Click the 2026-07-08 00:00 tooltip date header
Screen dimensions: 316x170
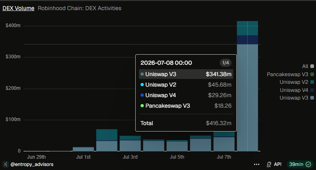tap(166, 63)
